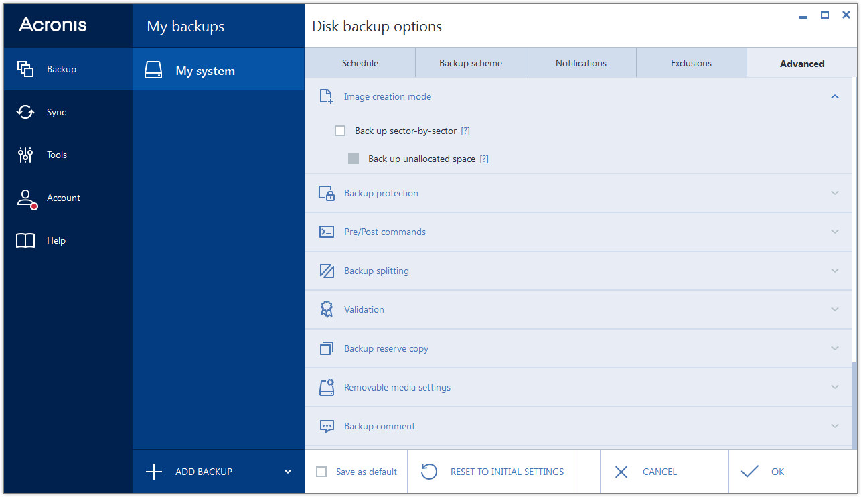Collapse the Image creation mode section
Screen dimensions: 861x497
(834, 96)
